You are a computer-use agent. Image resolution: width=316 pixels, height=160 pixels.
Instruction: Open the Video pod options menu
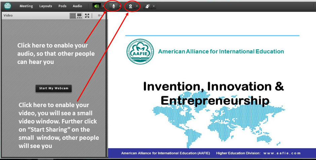click(x=100, y=15)
